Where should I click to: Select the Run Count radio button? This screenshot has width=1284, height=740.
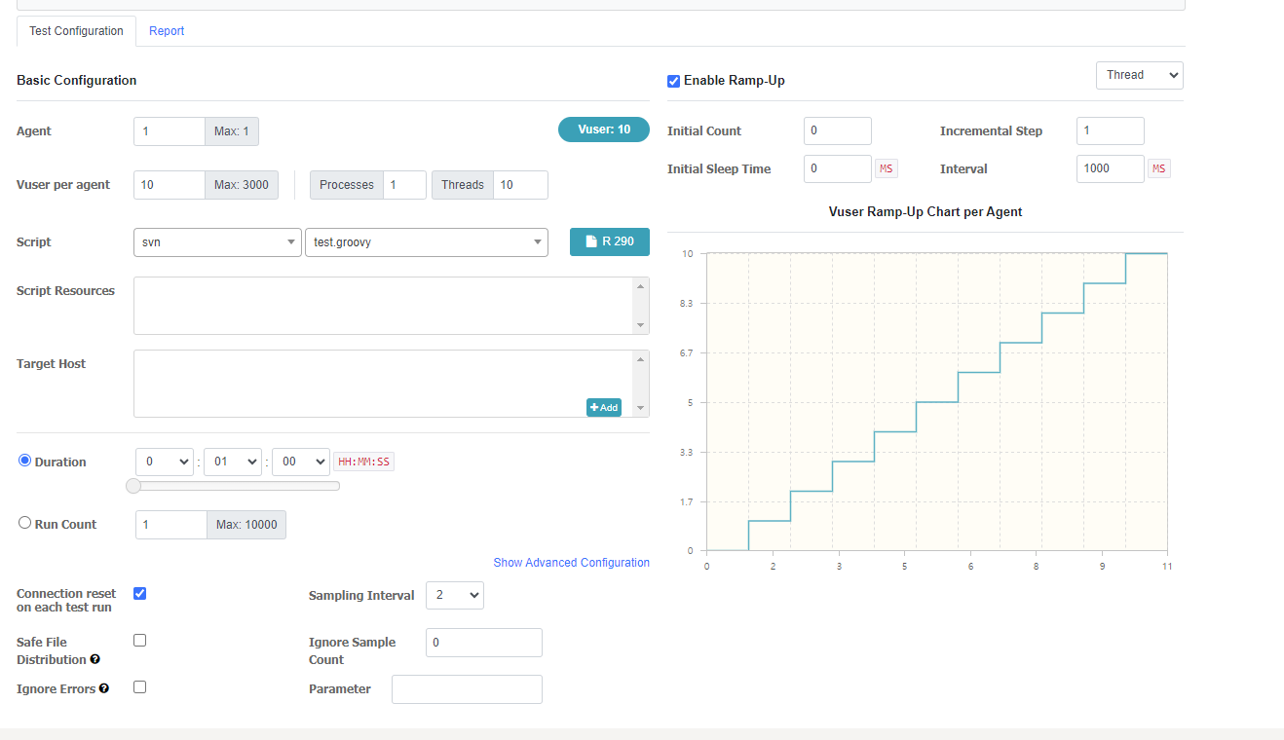click(x=25, y=523)
